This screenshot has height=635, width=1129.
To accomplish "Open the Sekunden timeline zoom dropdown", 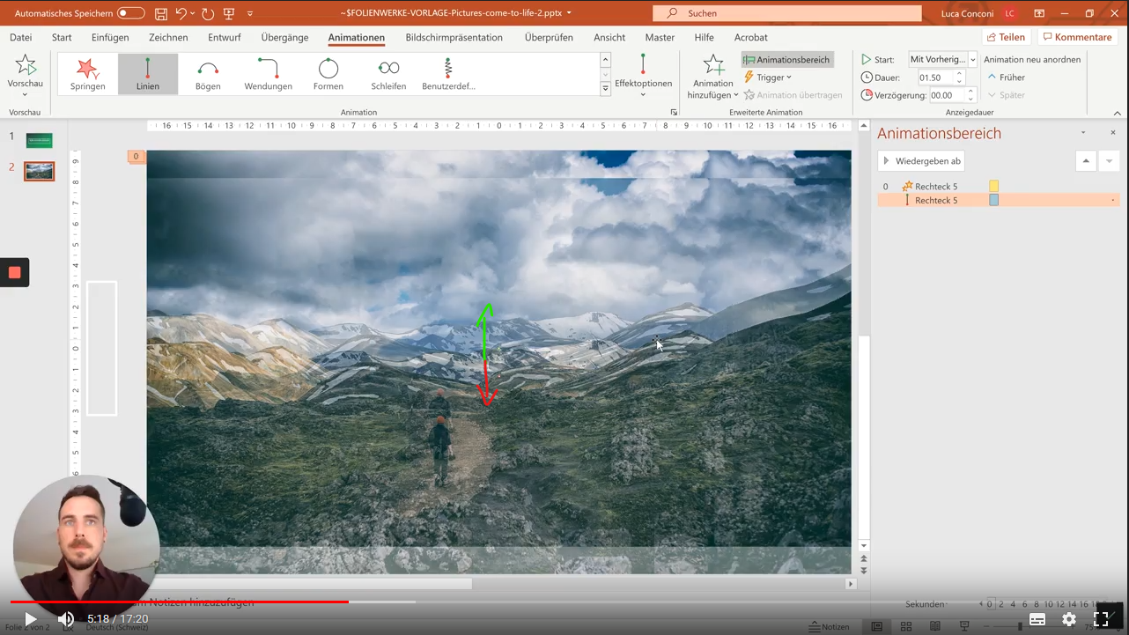I will pyautogui.click(x=926, y=604).
